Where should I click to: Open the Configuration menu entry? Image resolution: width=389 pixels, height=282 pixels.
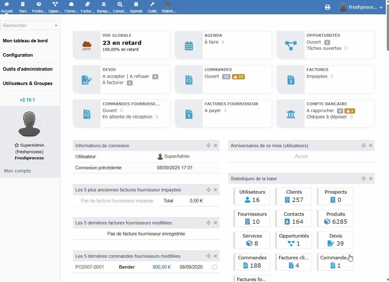(18, 55)
